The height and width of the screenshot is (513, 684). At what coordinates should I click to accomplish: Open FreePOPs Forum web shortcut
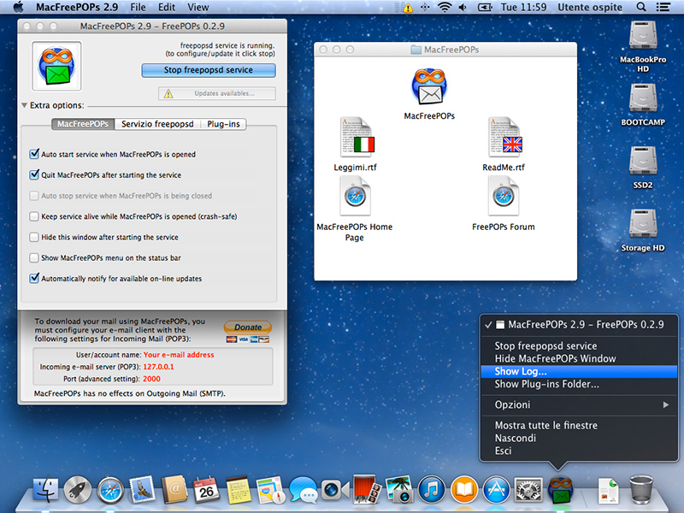504,196
